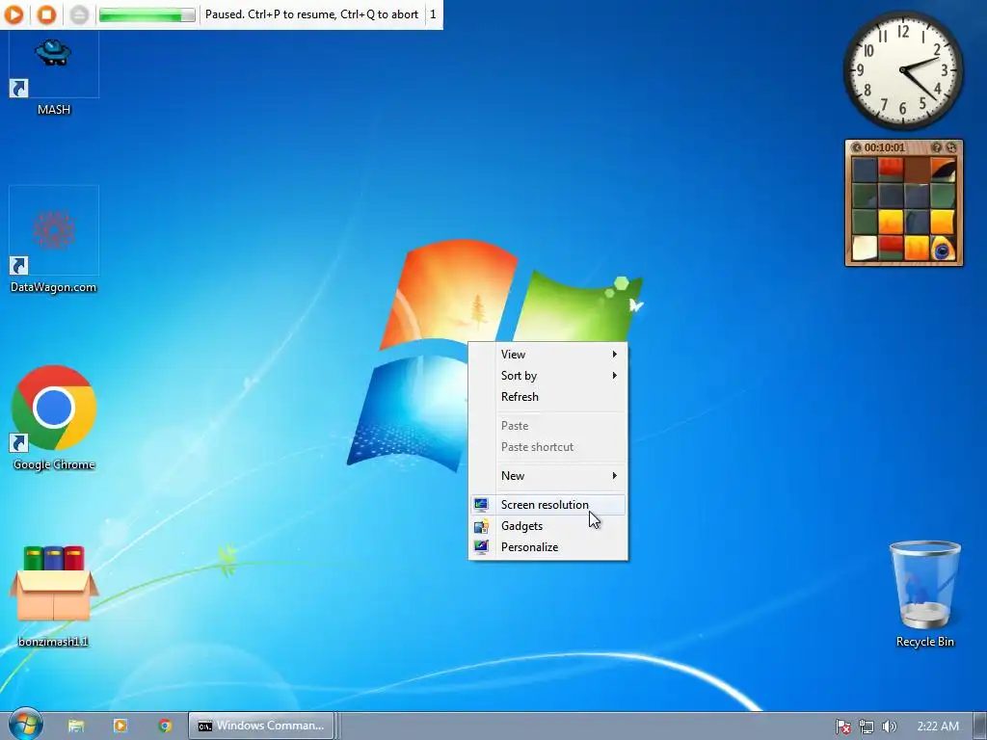Screen dimensions: 987x740
Task: Click the green progress bar in recorder bar
Action: (147, 14)
